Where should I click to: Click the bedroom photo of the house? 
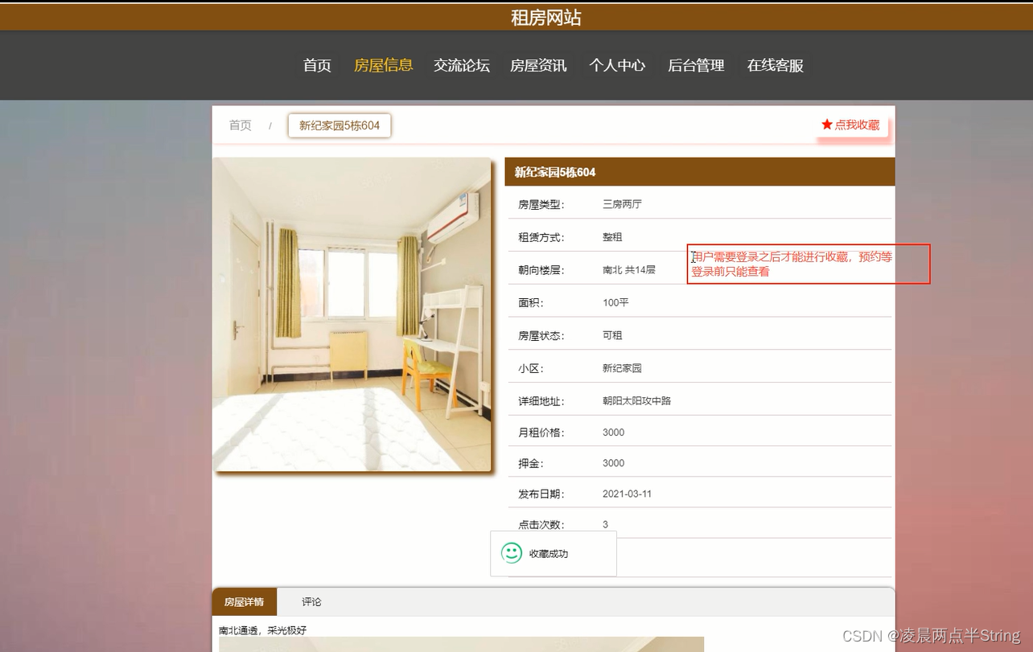point(352,314)
